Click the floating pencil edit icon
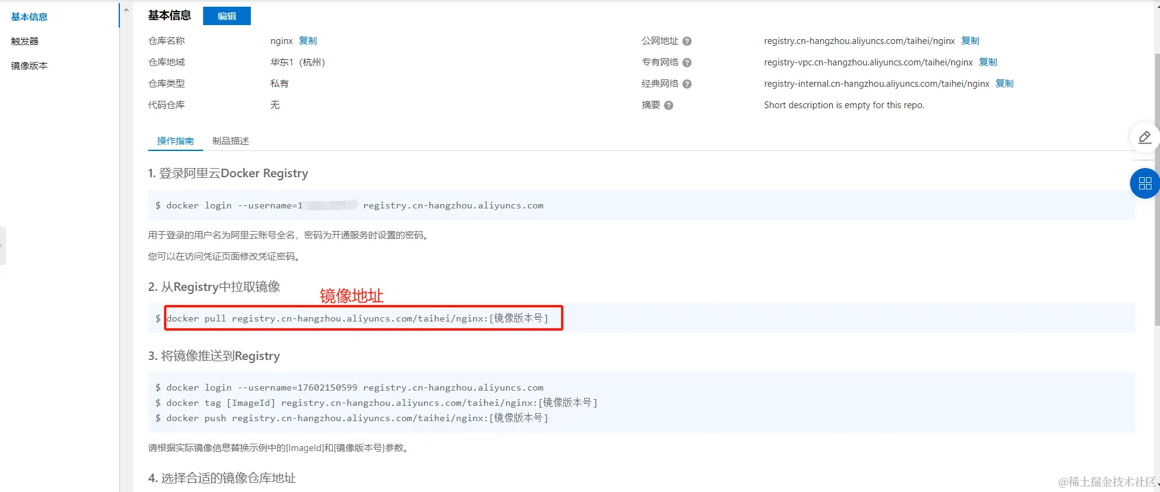This screenshot has height=492, width=1160. click(x=1145, y=138)
